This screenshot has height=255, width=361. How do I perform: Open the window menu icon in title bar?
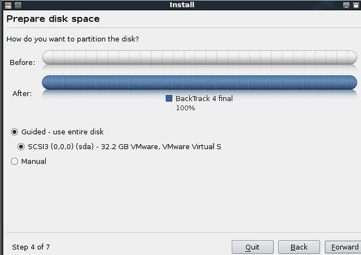point(8,5)
